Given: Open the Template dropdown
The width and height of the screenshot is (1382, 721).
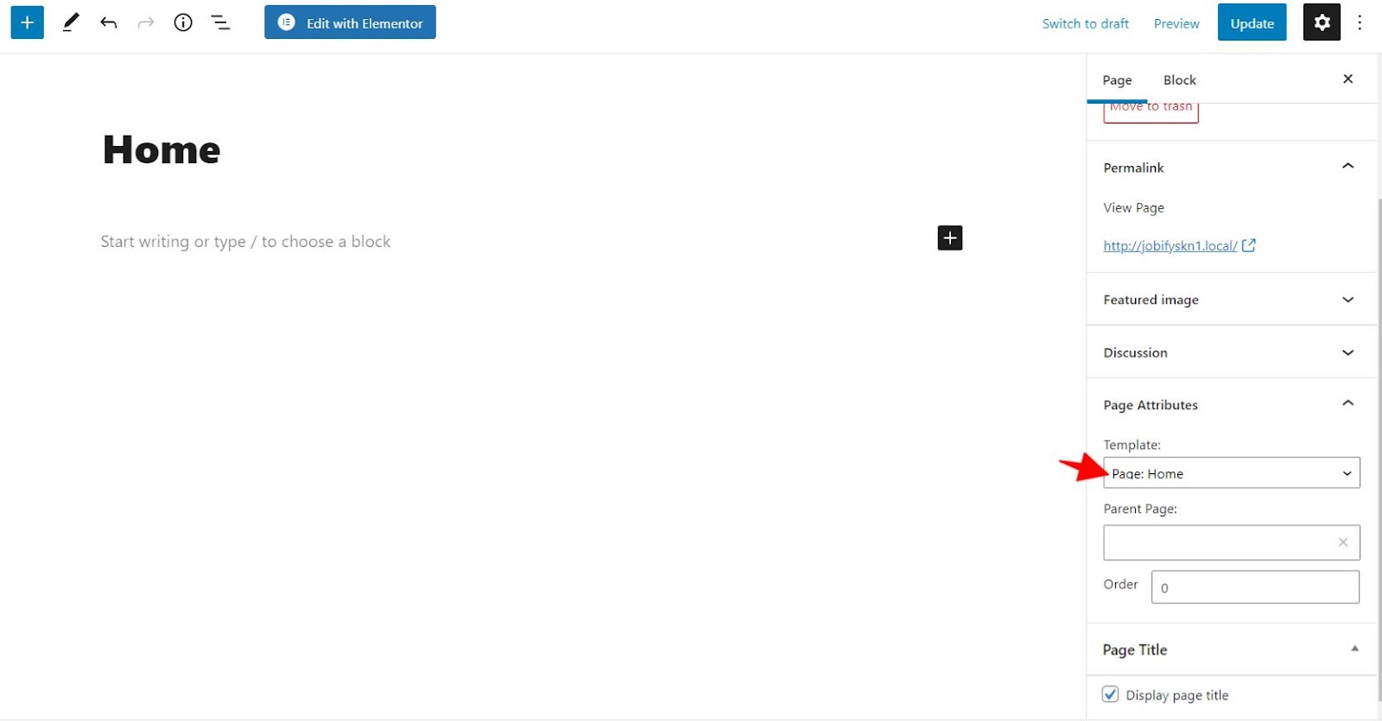Looking at the screenshot, I should click(x=1232, y=473).
